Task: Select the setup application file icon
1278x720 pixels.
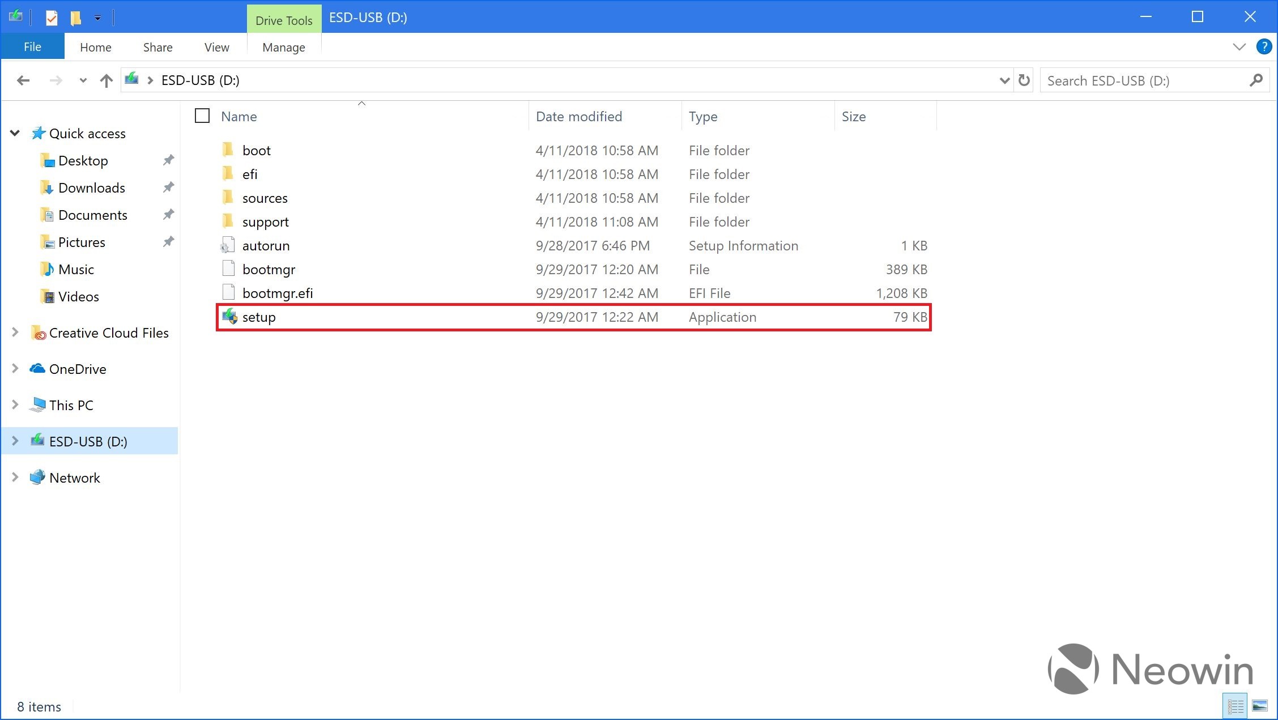Action: click(x=229, y=317)
